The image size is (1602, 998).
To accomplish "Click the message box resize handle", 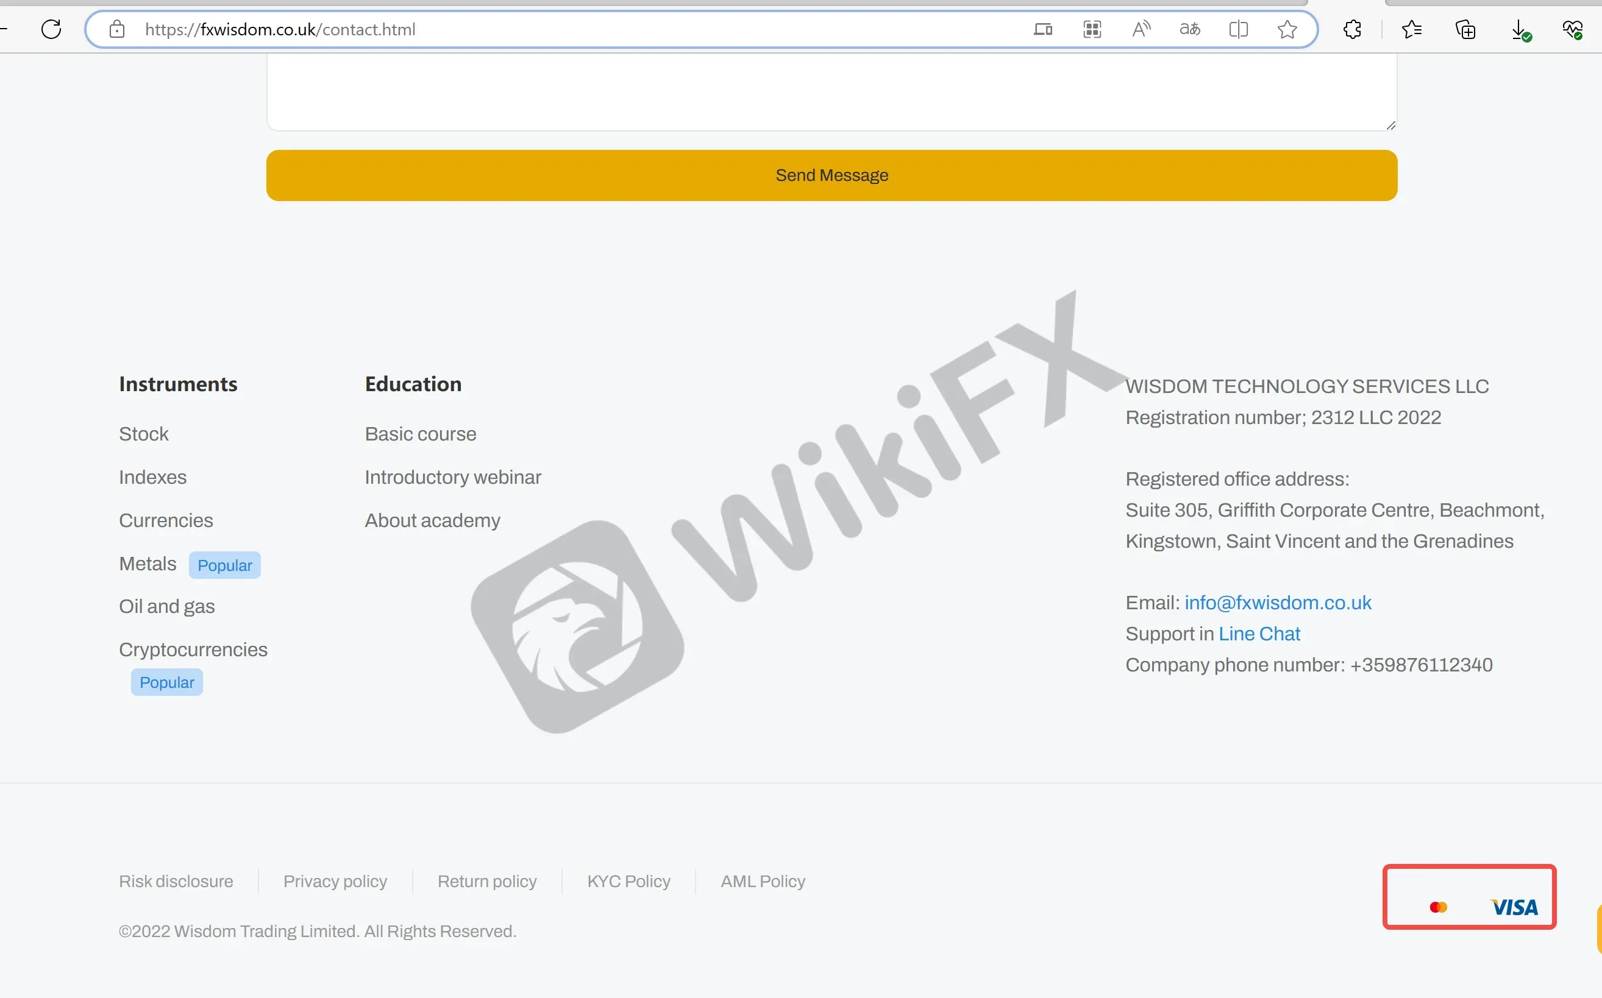I will tap(1390, 125).
